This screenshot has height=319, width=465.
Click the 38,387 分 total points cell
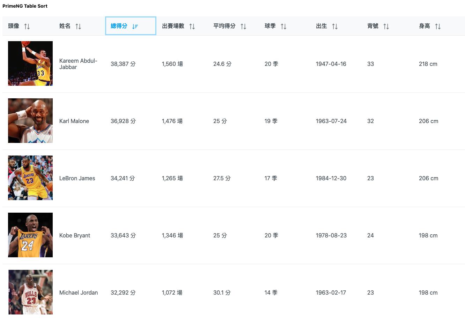tap(123, 64)
